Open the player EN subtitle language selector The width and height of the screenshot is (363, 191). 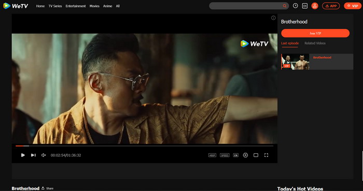(235, 155)
